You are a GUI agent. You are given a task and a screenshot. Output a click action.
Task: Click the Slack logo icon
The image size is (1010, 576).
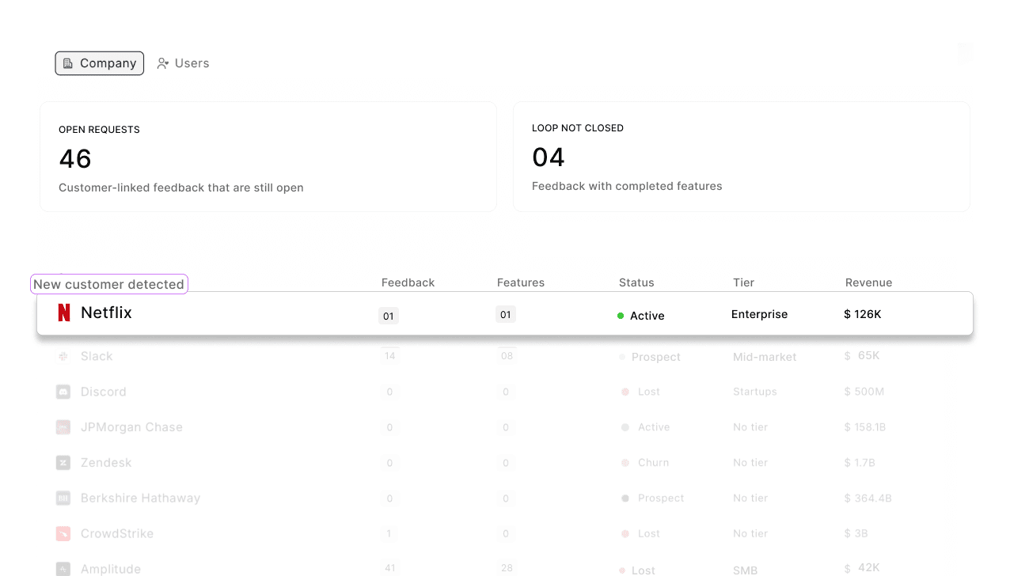(x=63, y=357)
